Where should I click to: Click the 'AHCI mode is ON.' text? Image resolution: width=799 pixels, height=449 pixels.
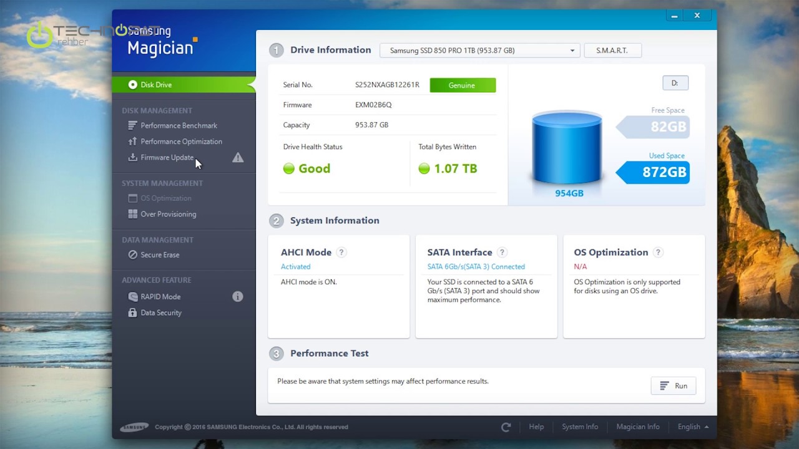tap(309, 282)
